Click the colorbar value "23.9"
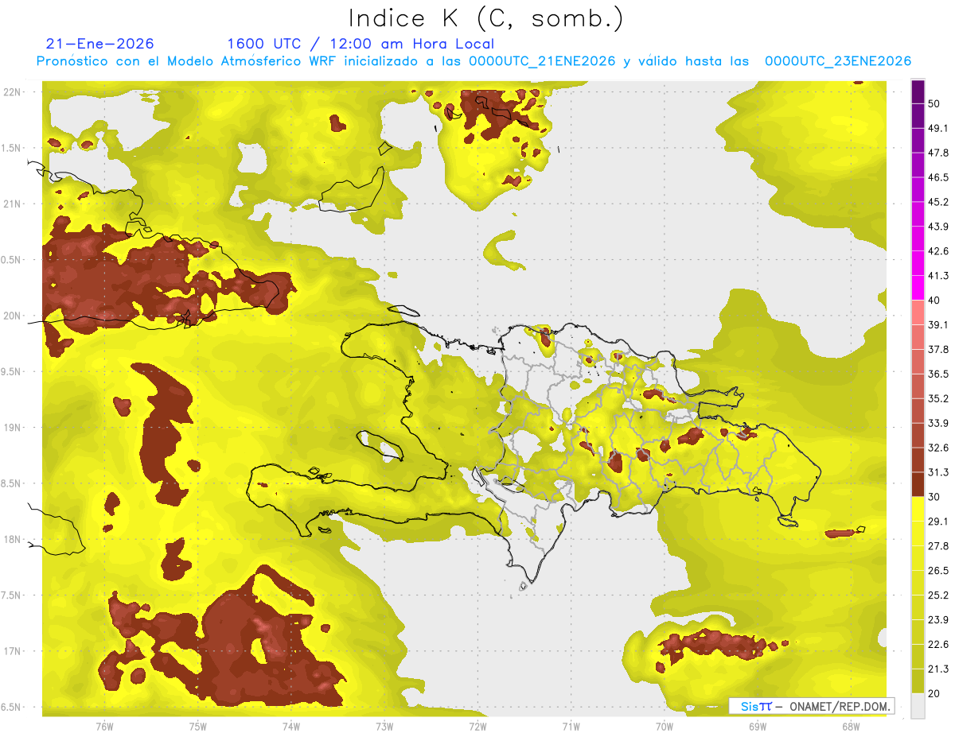 (939, 620)
